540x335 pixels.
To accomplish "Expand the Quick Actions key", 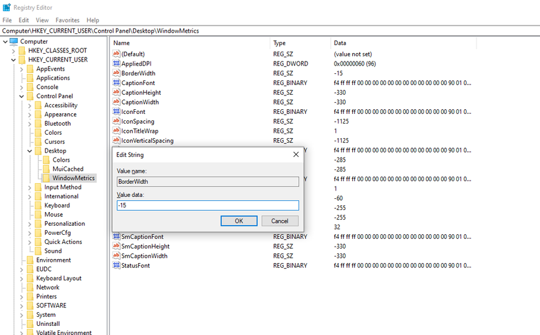I will coord(29,242).
